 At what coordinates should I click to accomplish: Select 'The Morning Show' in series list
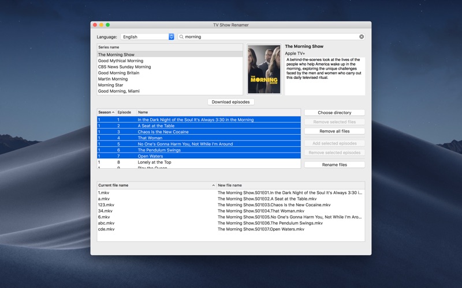point(170,54)
